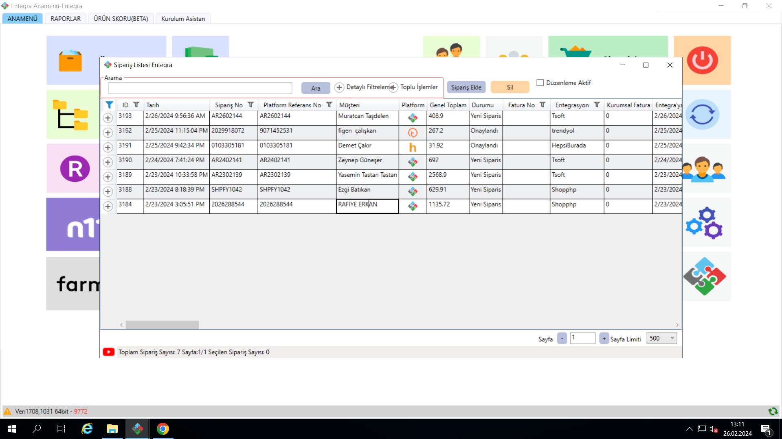
Task: Go to next page with plus button
Action: point(604,338)
